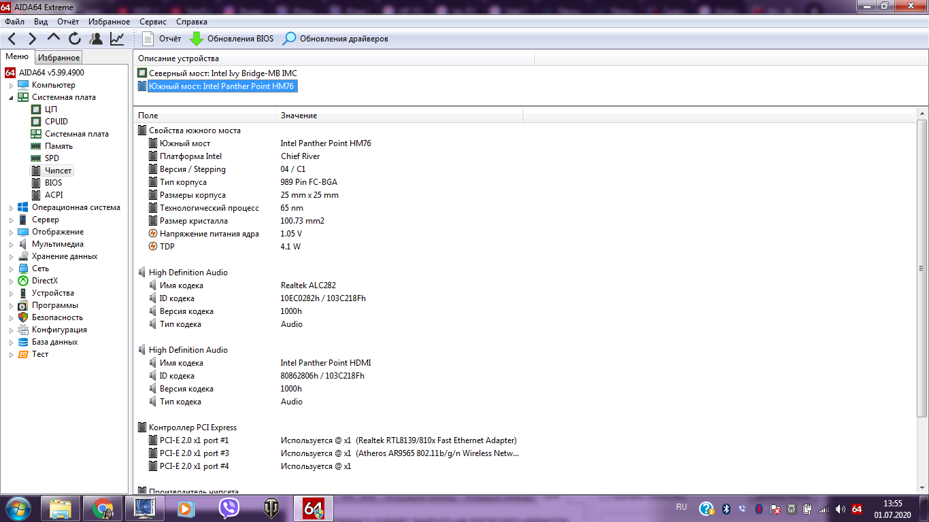929x522 pixels.
Task: Expand the Отображение tree node
Action: pos(11,232)
